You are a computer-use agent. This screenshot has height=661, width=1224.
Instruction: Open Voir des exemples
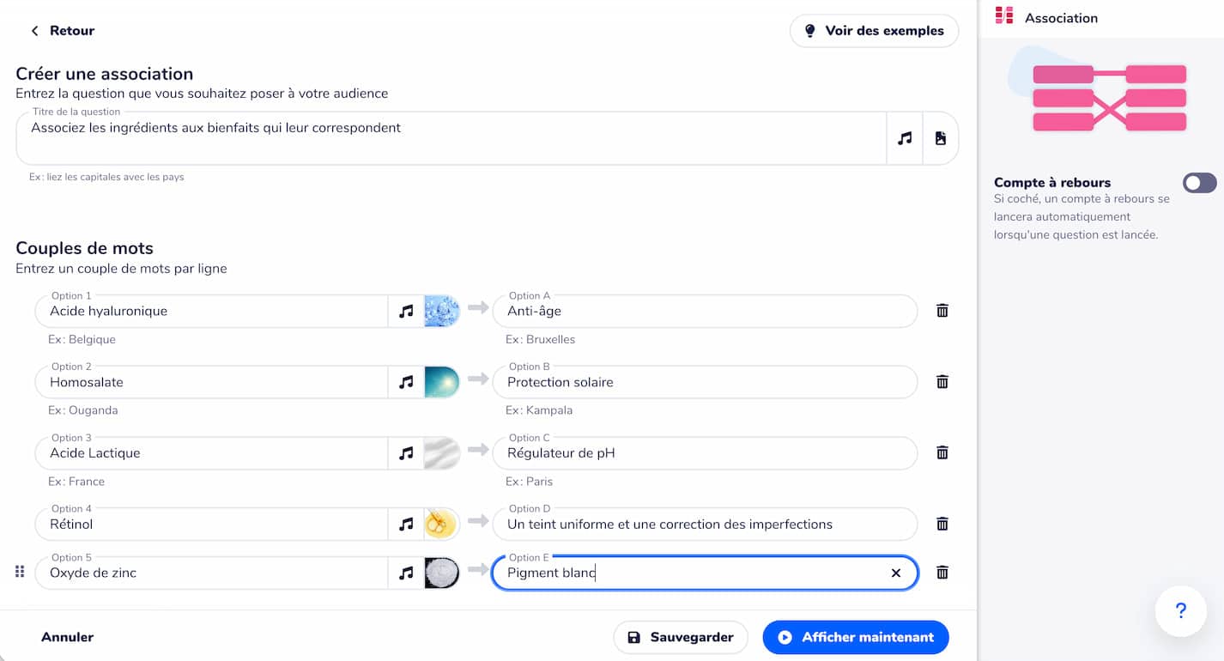point(874,31)
